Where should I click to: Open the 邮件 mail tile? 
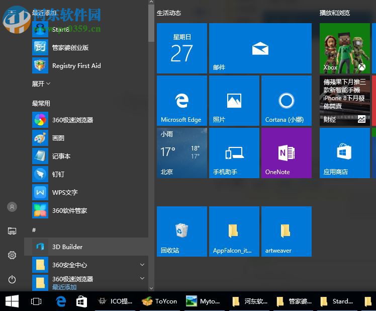260,48
